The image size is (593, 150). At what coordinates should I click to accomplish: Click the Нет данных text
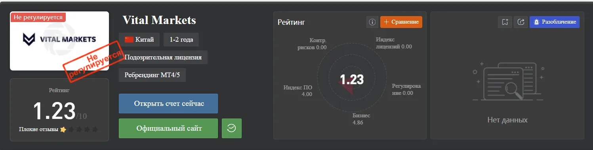[507, 120]
